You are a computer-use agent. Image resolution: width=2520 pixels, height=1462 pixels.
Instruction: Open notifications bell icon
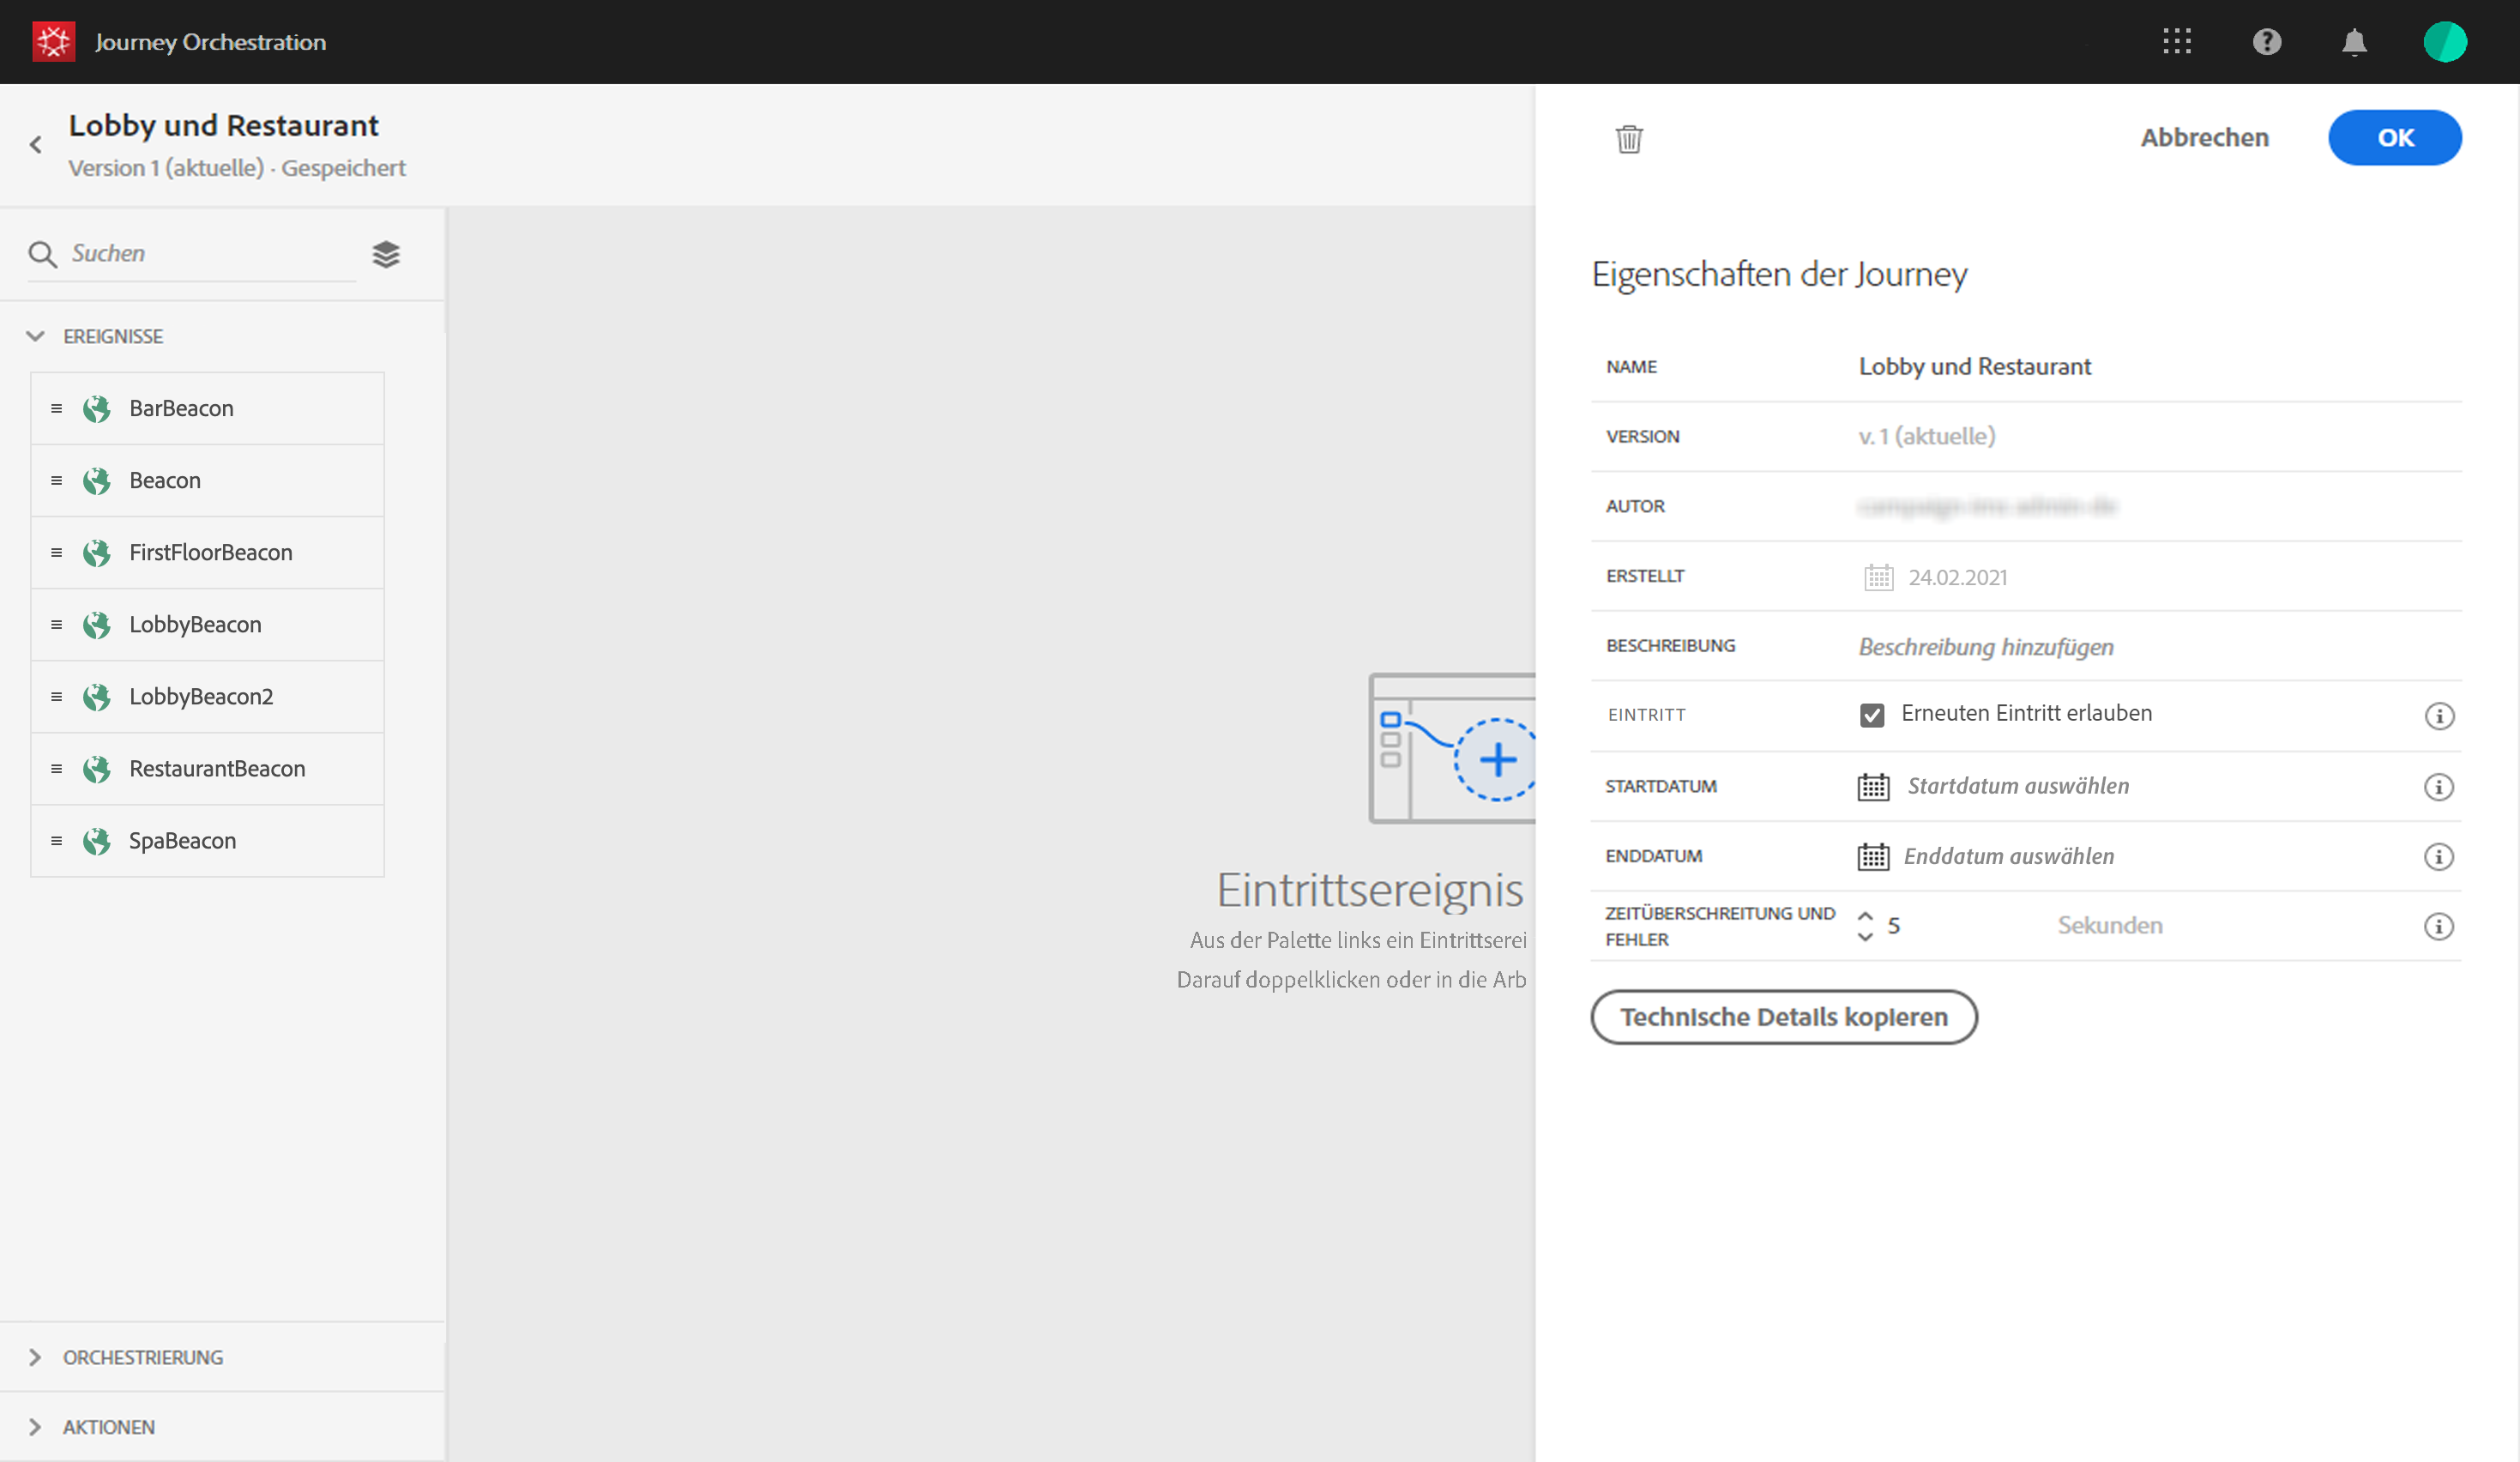click(x=2354, y=42)
